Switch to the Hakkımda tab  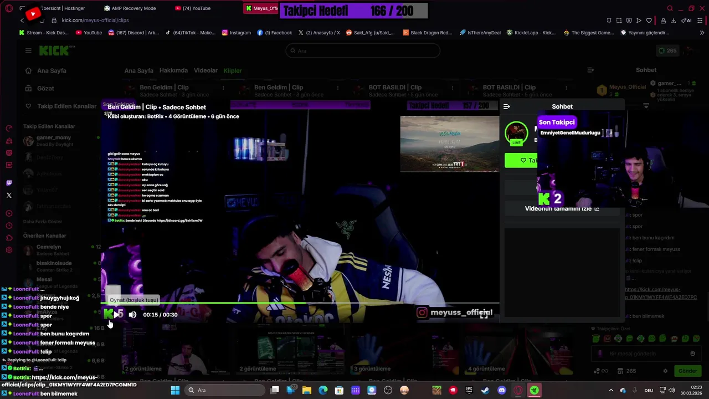[173, 70]
